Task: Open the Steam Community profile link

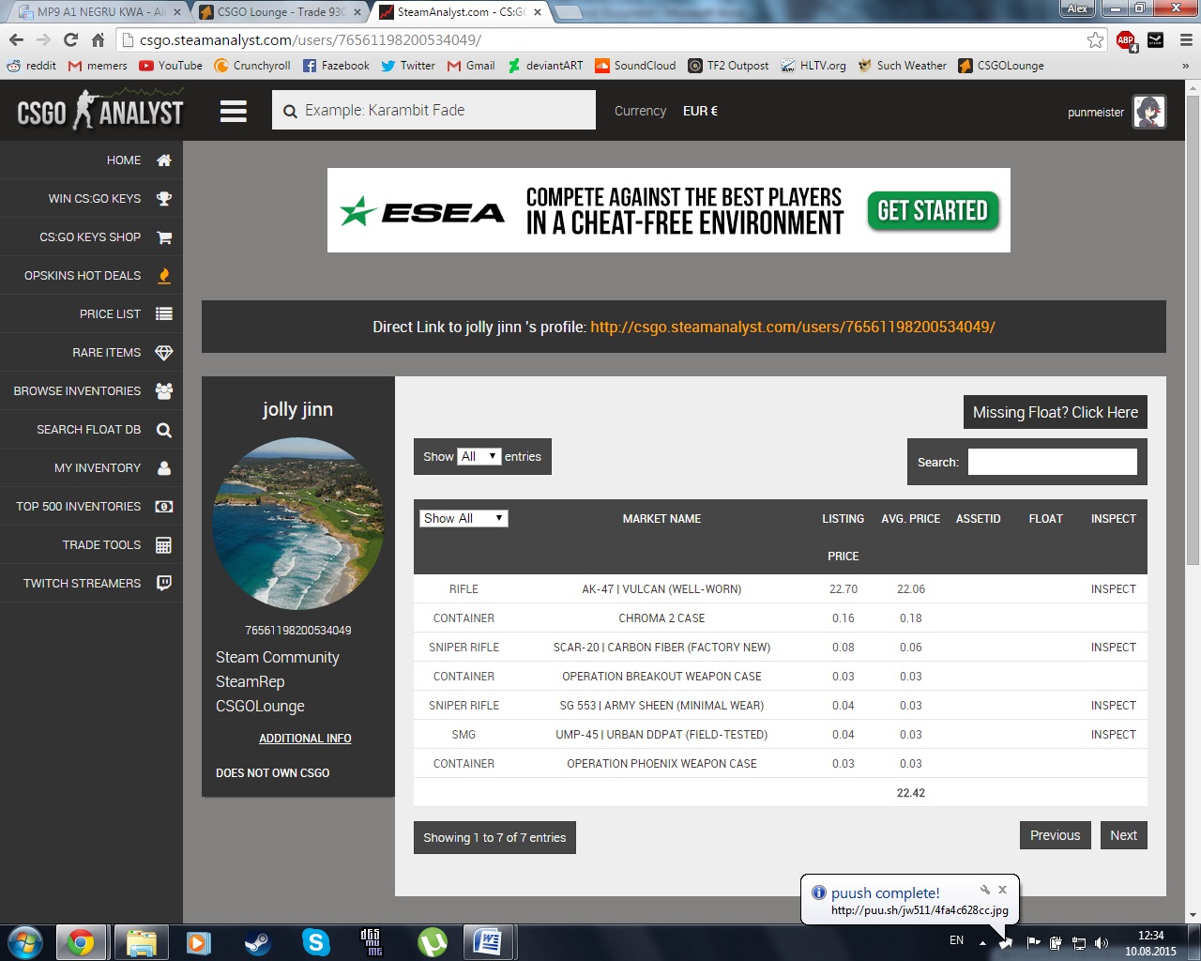Action: [x=278, y=657]
